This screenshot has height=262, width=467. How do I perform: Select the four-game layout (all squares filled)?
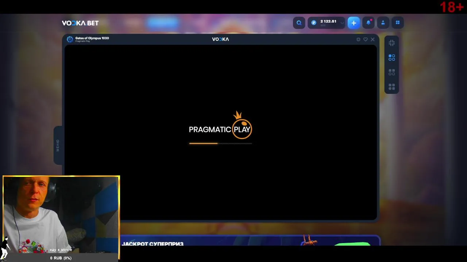(391, 87)
